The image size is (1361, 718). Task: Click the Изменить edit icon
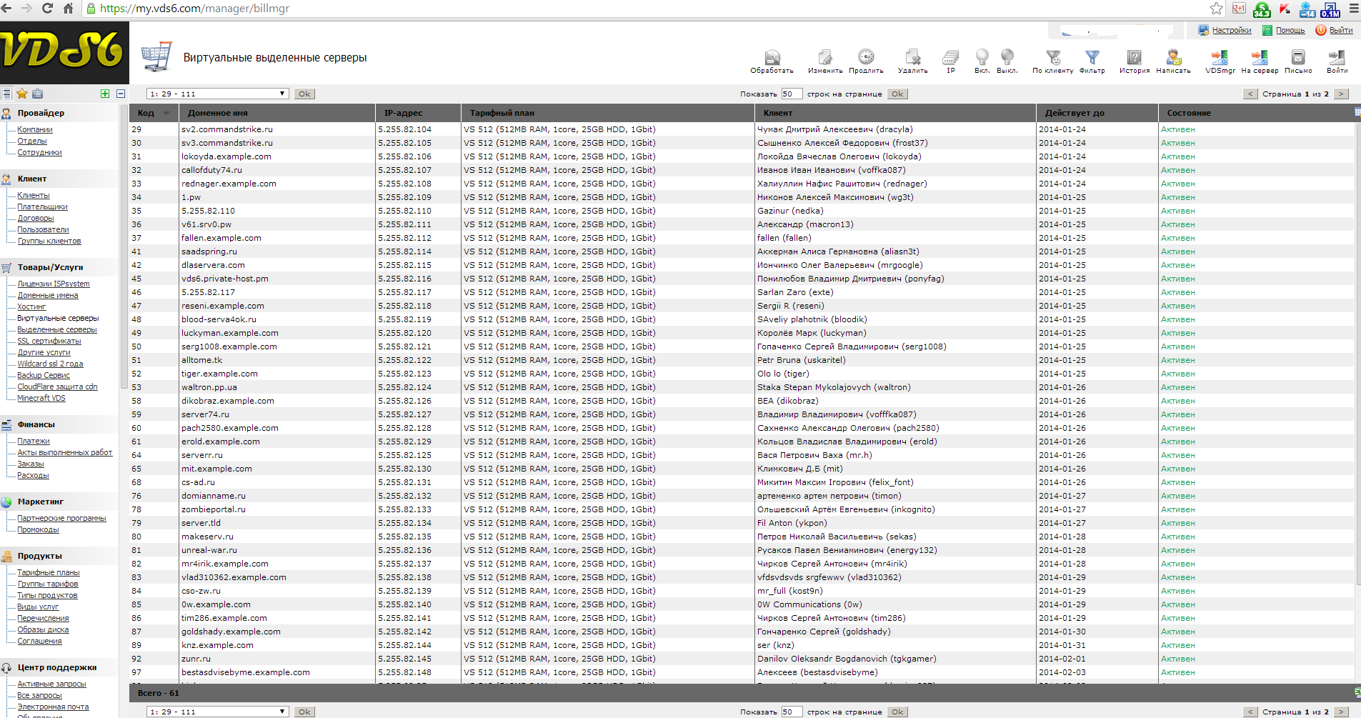(x=825, y=58)
